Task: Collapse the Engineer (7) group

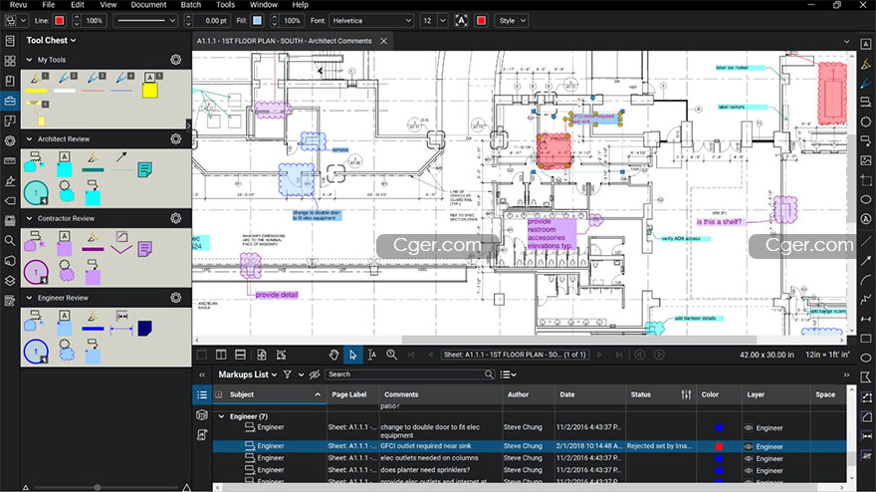Action: [x=221, y=416]
